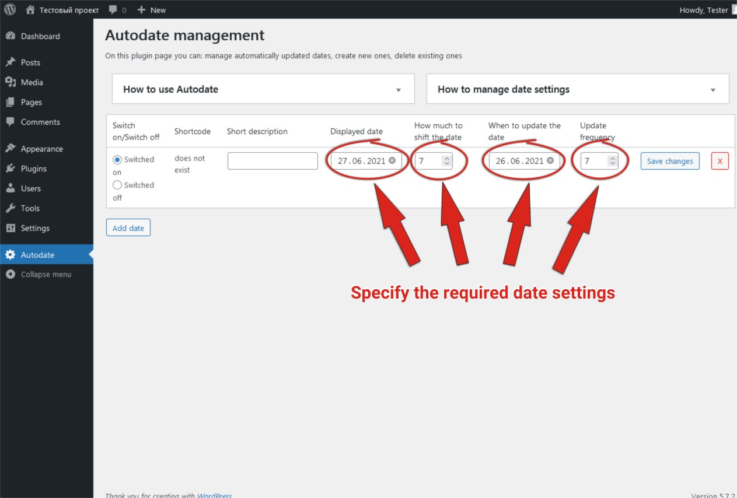
Task: Clear the displayed date 27.06.2021
Action: point(392,160)
